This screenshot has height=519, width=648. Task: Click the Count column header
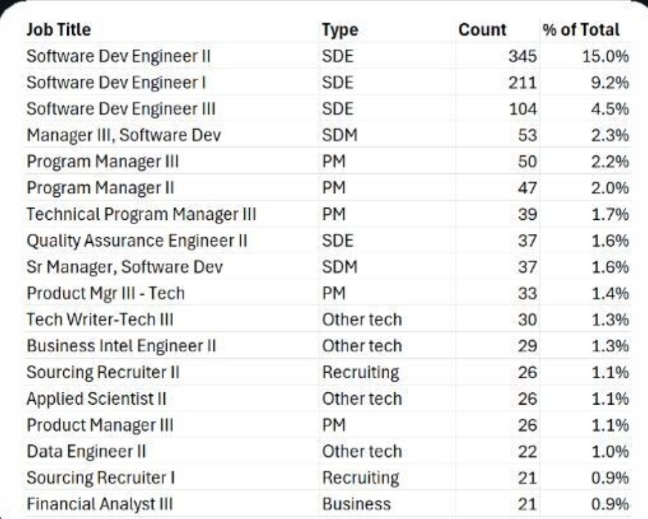pos(482,29)
